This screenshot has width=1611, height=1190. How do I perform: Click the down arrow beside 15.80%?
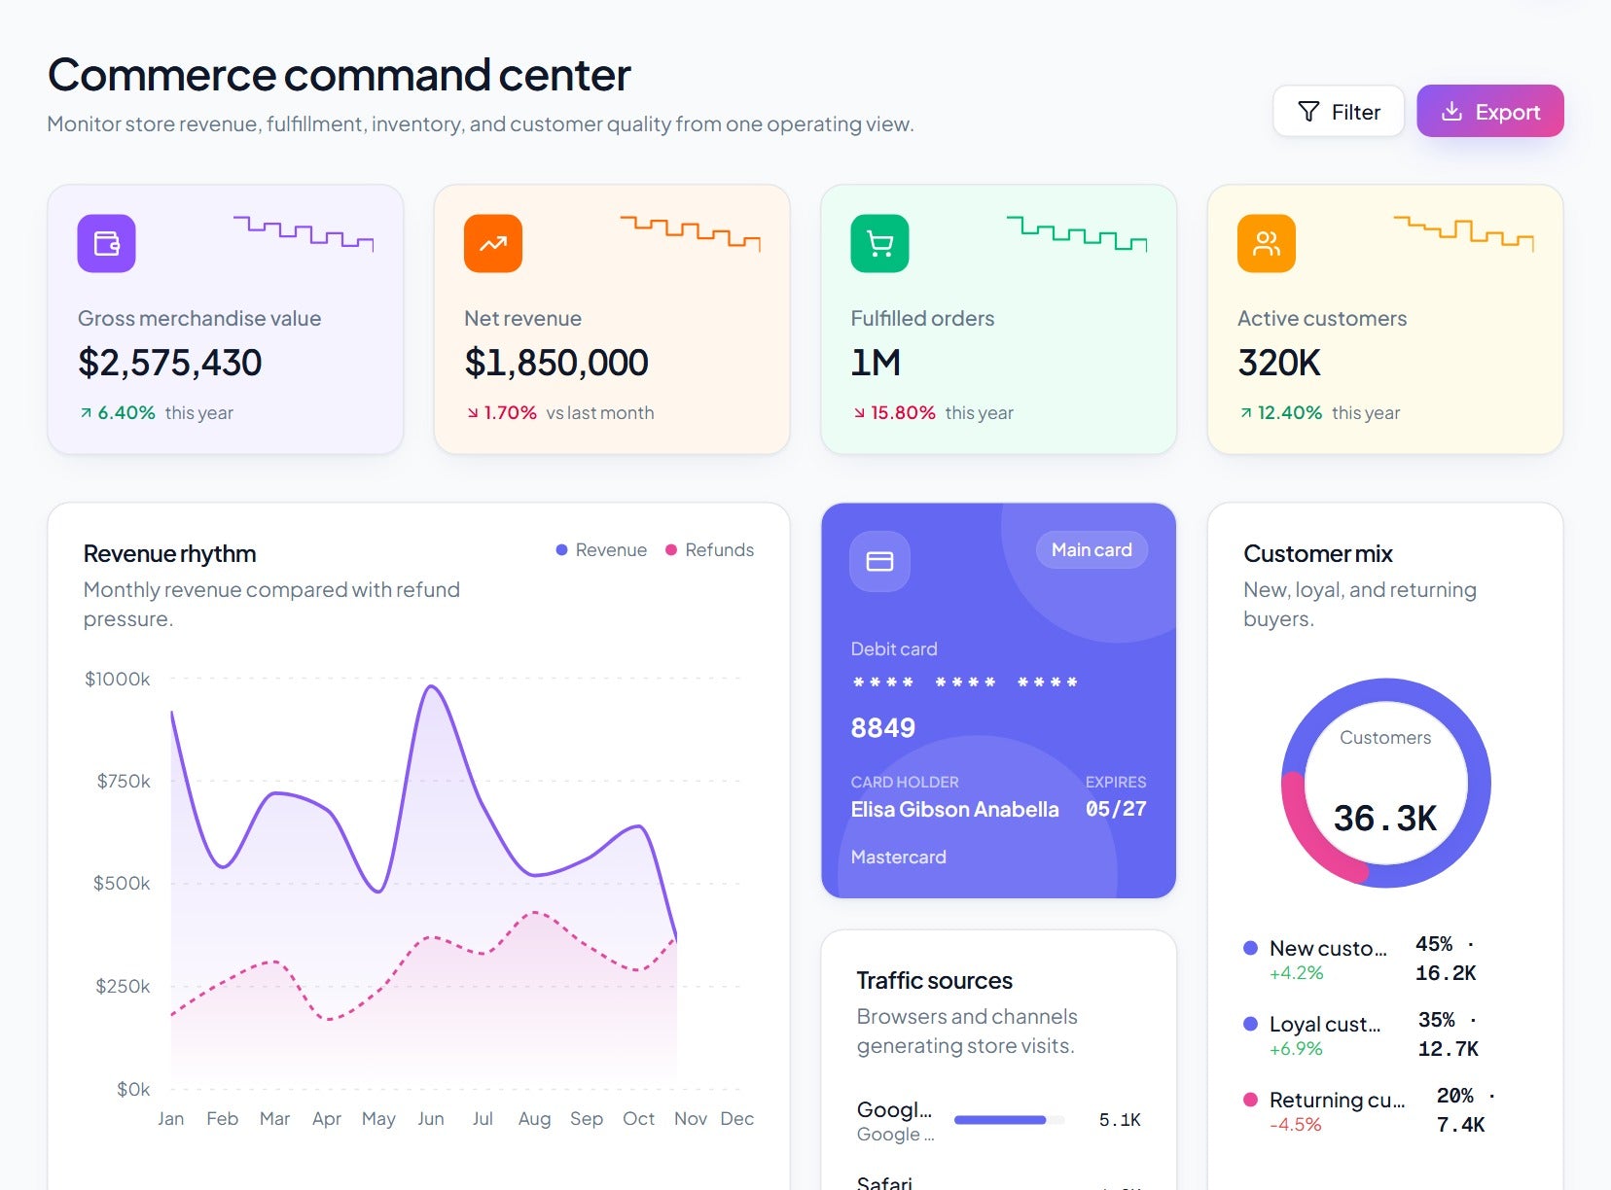(859, 413)
